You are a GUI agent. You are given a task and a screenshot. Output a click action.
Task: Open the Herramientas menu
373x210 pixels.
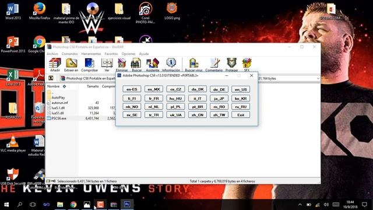[91, 54]
